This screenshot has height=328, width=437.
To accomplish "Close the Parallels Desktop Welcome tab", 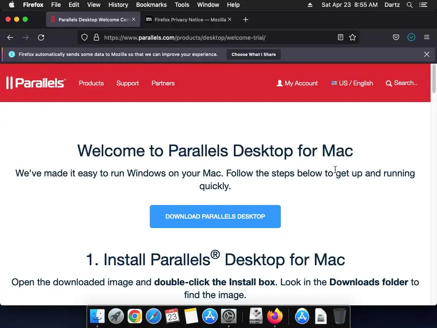I will tap(134, 19).
